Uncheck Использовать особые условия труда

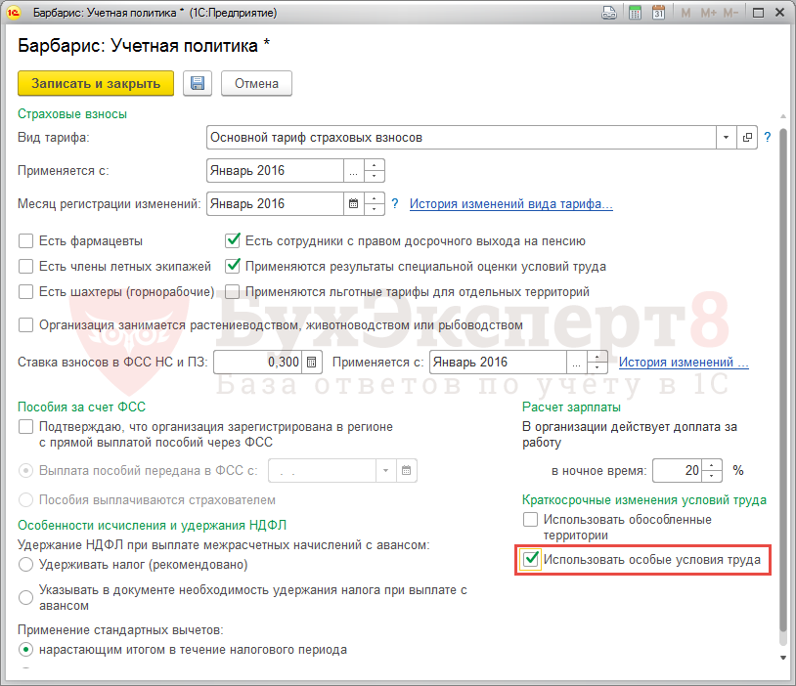[530, 560]
